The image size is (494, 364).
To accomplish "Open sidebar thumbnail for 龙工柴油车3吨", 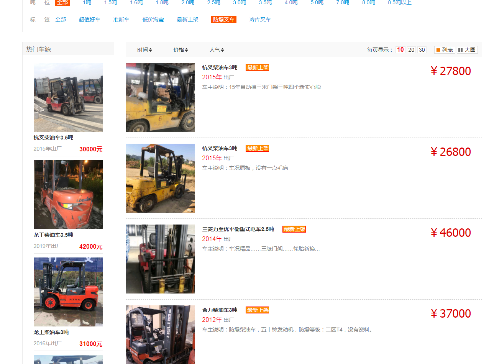I will pos(68,292).
